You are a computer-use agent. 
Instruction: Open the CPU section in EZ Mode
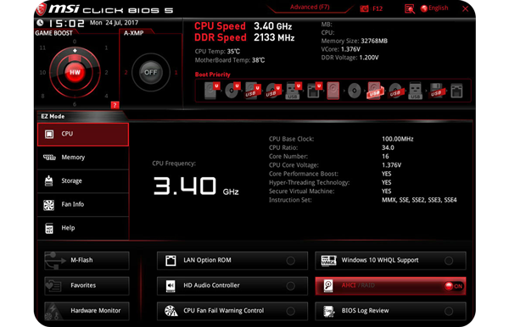tap(83, 134)
